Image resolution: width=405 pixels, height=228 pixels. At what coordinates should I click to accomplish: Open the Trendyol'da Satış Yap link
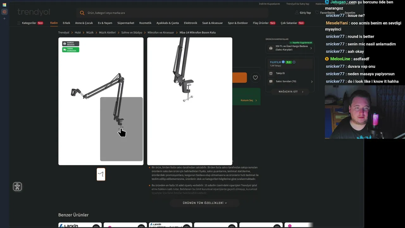coord(298,4)
